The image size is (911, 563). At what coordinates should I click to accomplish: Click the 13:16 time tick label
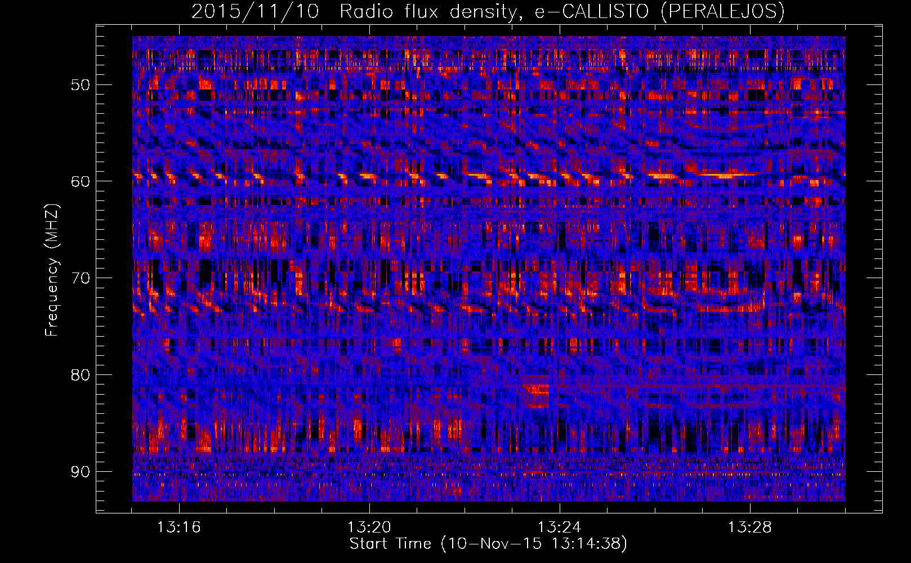(x=180, y=528)
